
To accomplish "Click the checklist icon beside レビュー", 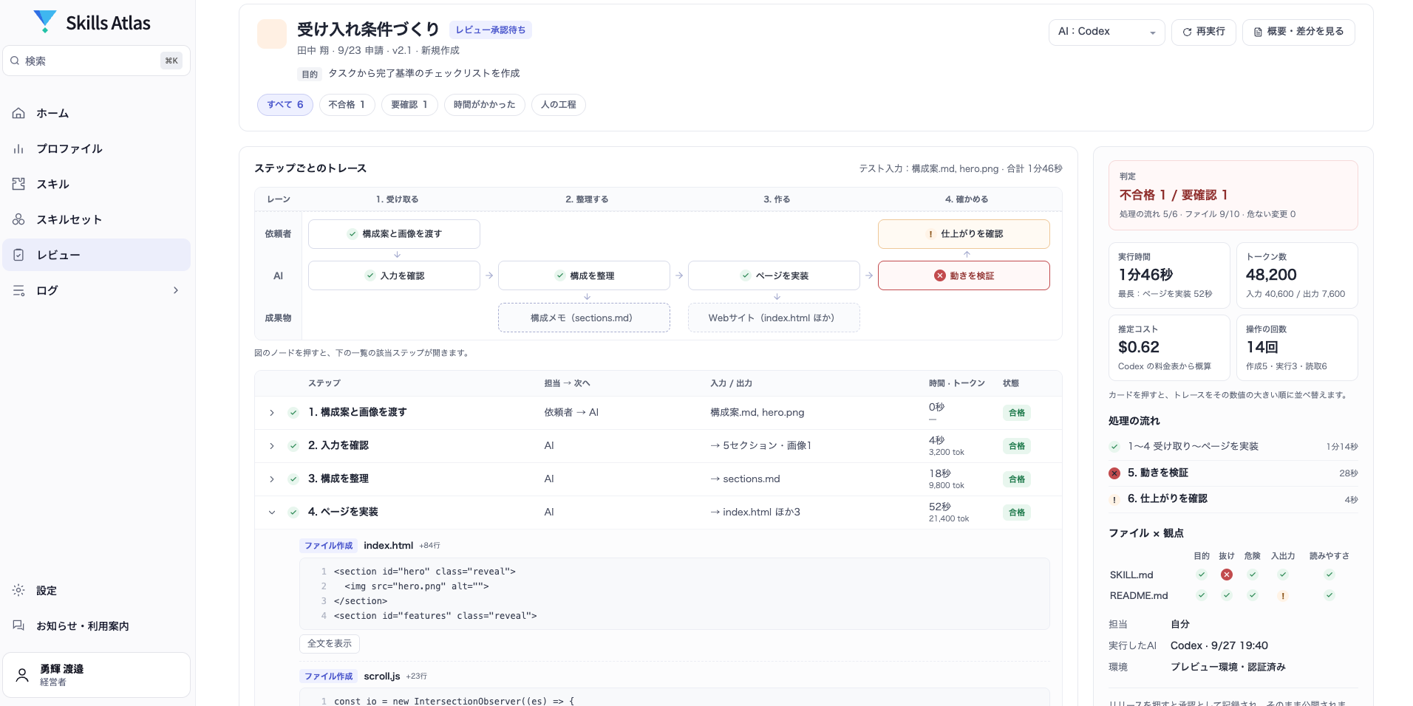I will (x=19, y=255).
